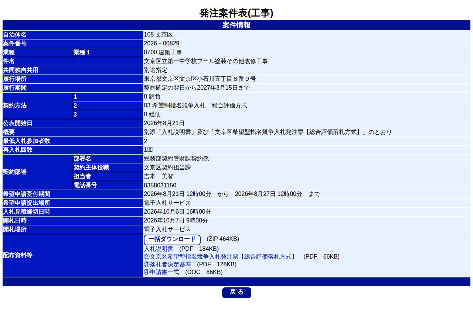Image resolution: width=473 pixels, height=332 pixels.
Task: Click the case number 2026－00829
Action: (x=161, y=44)
